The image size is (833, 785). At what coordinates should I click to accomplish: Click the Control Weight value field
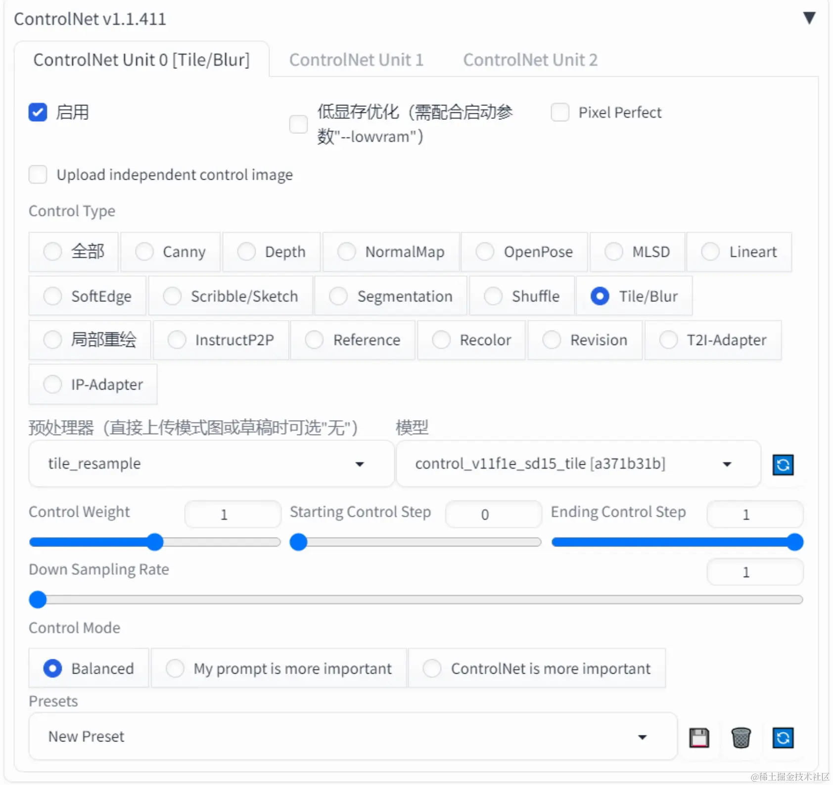coord(232,514)
